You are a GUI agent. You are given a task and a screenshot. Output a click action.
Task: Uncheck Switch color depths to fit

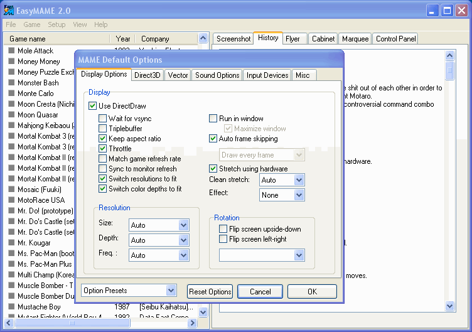[103, 189]
